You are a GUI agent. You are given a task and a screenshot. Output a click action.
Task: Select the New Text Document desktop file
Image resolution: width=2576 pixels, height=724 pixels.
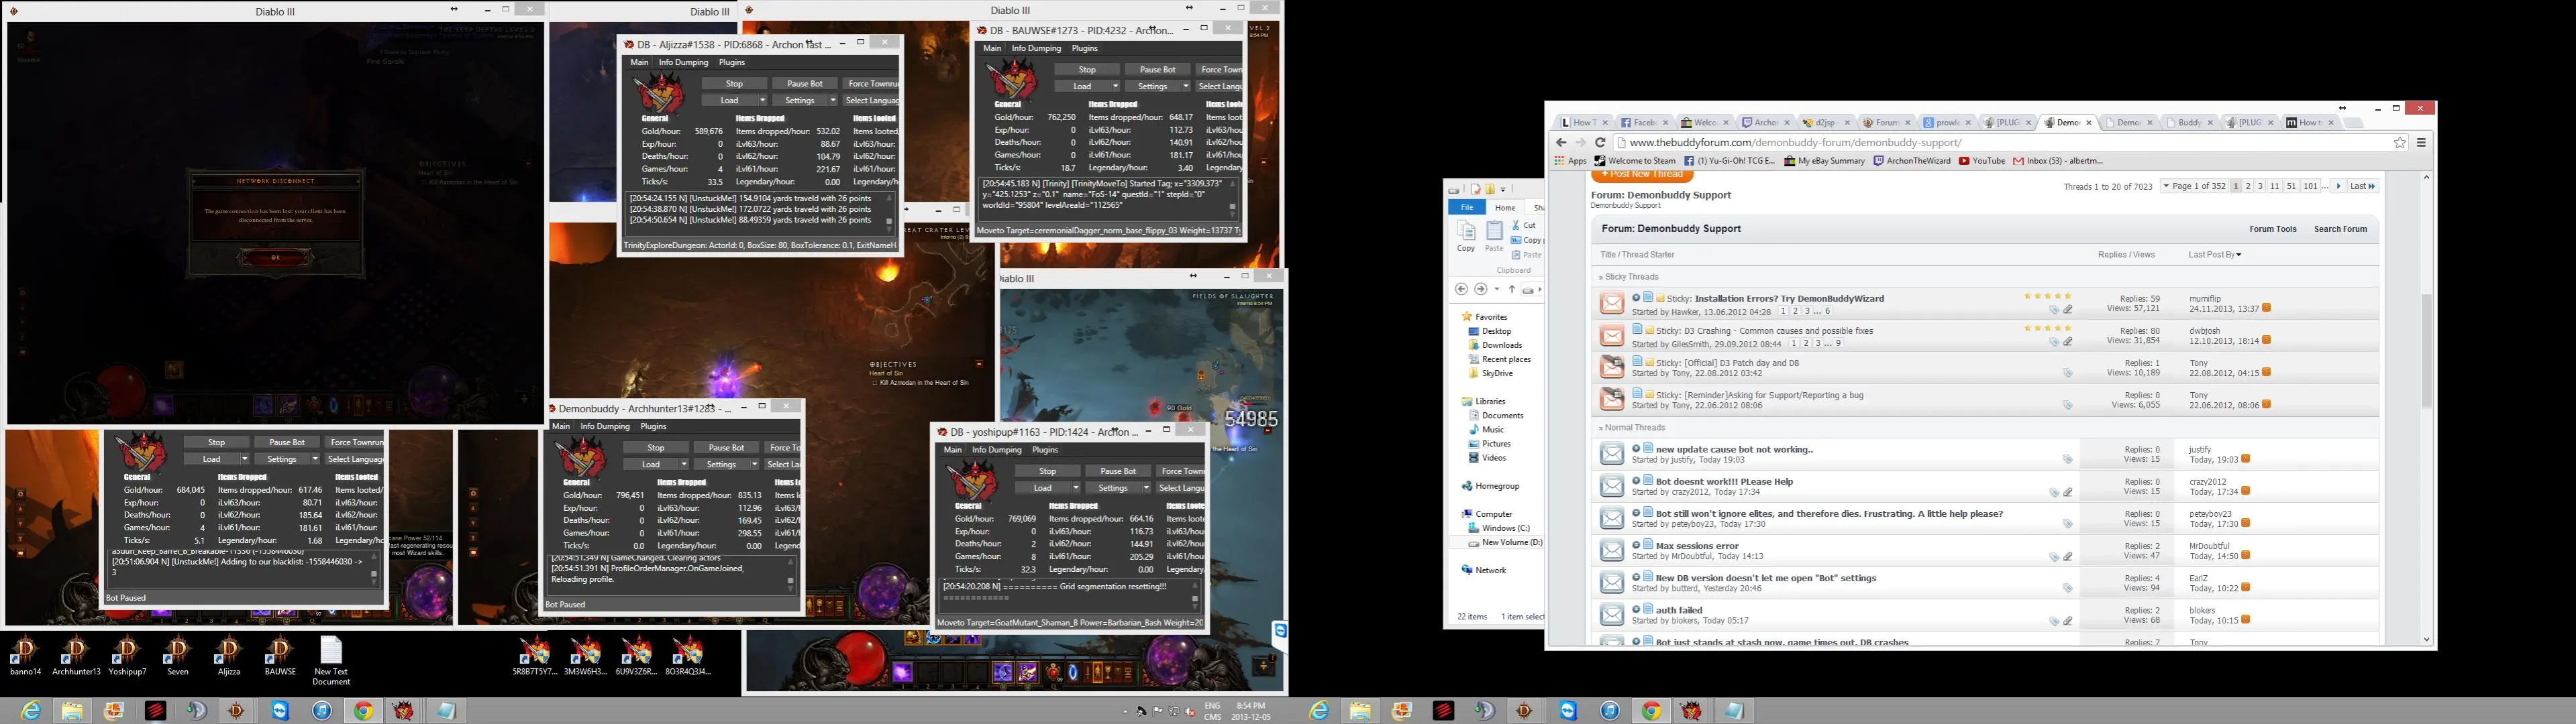click(x=331, y=661)
